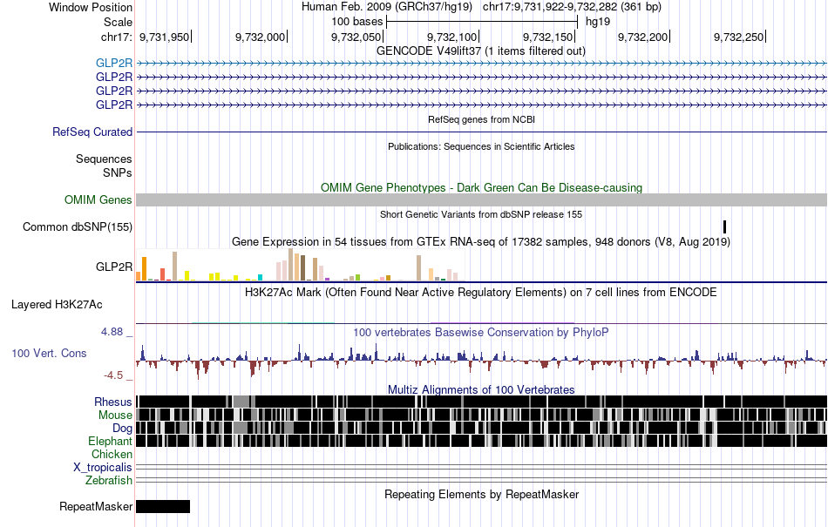The width and height of the screenshot is (828, 527).
Task: Click the Chicken species label
Action: tap(112, 454)
